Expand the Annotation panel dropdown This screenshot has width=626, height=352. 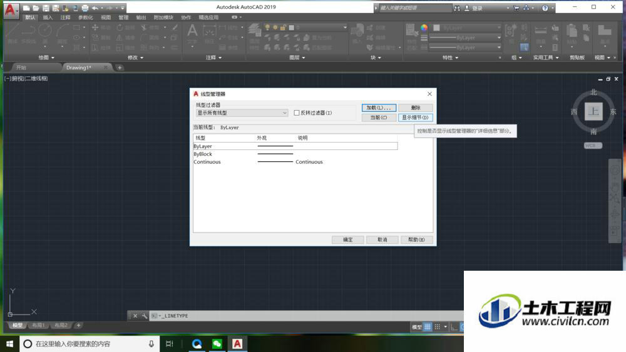point(213,58)
